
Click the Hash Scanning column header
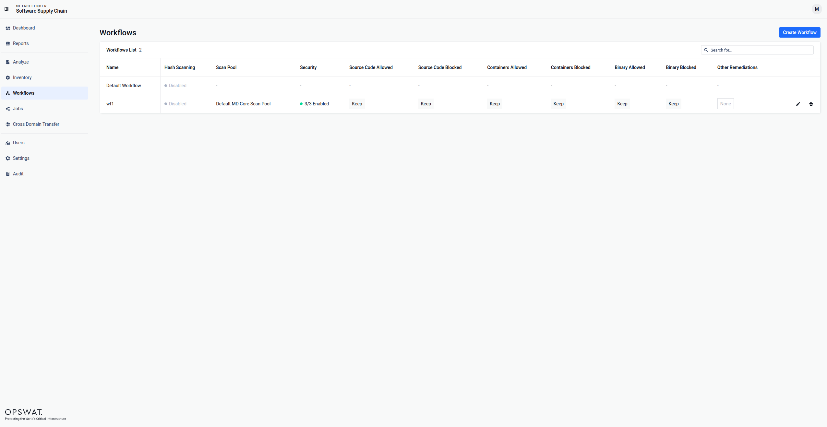[x=180, y=67]
